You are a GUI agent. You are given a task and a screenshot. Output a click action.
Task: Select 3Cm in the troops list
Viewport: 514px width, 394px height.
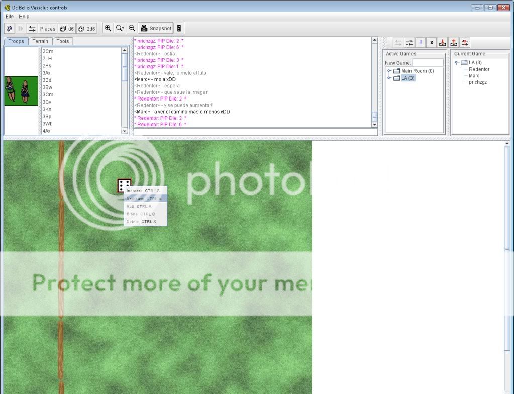[x=81, y=94]
